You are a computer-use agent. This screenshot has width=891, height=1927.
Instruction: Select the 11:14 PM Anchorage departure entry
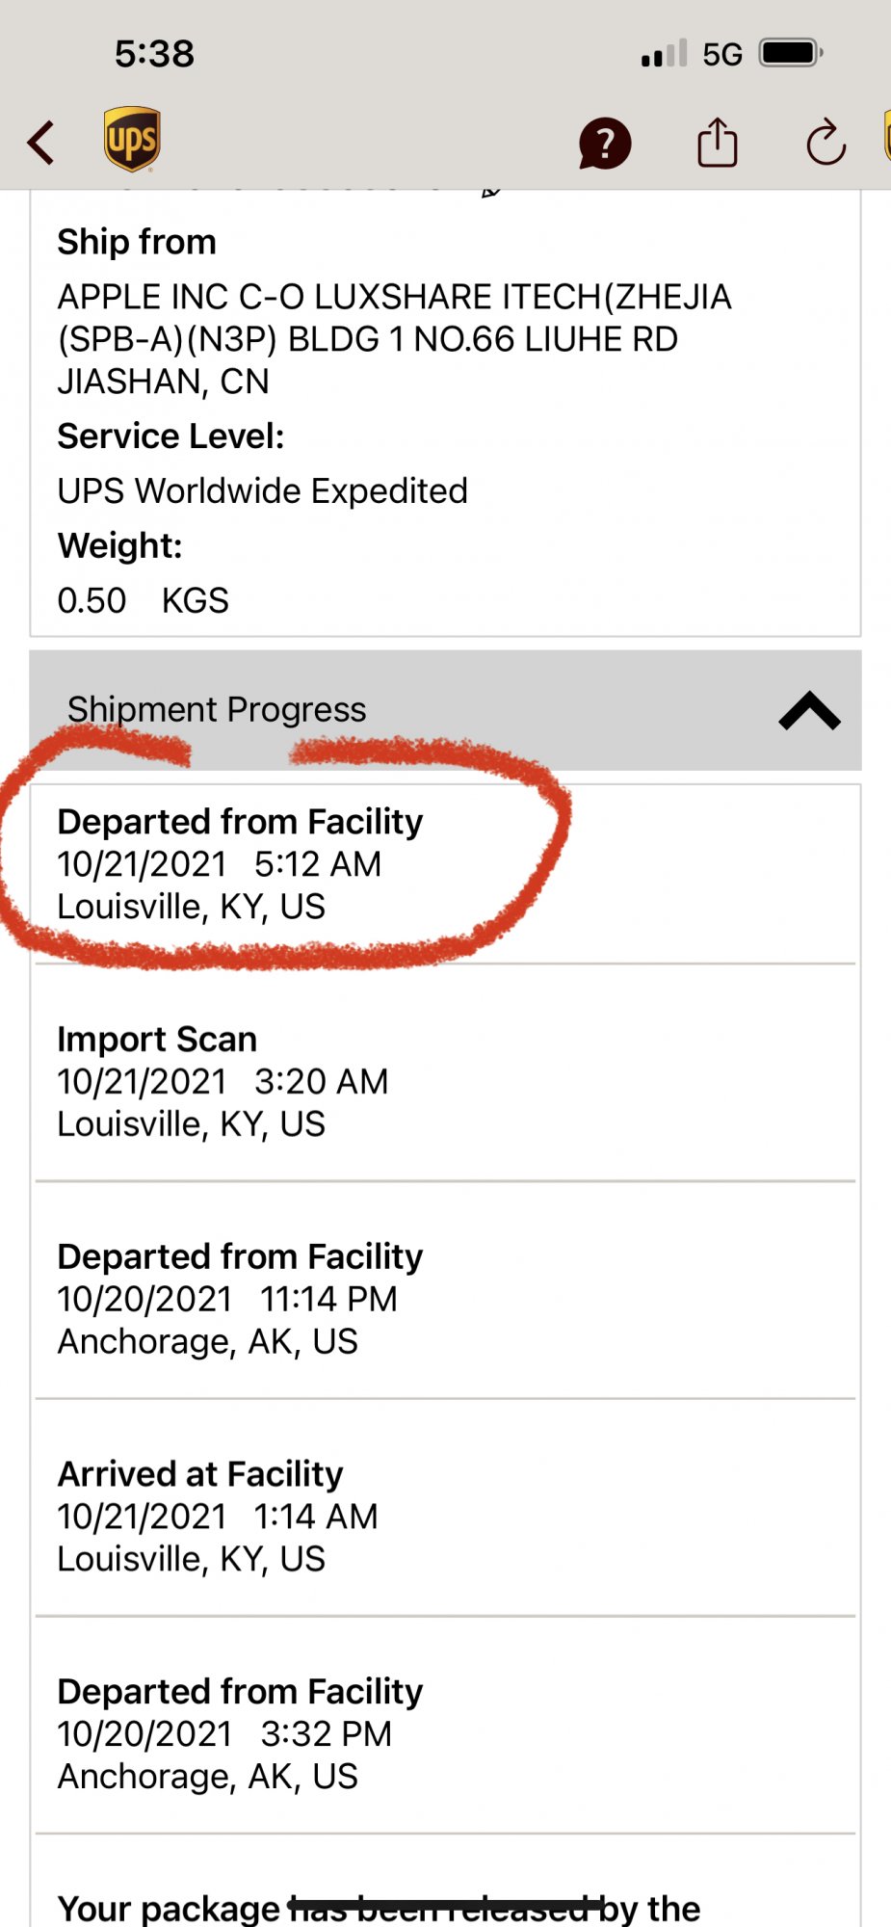241,1299
